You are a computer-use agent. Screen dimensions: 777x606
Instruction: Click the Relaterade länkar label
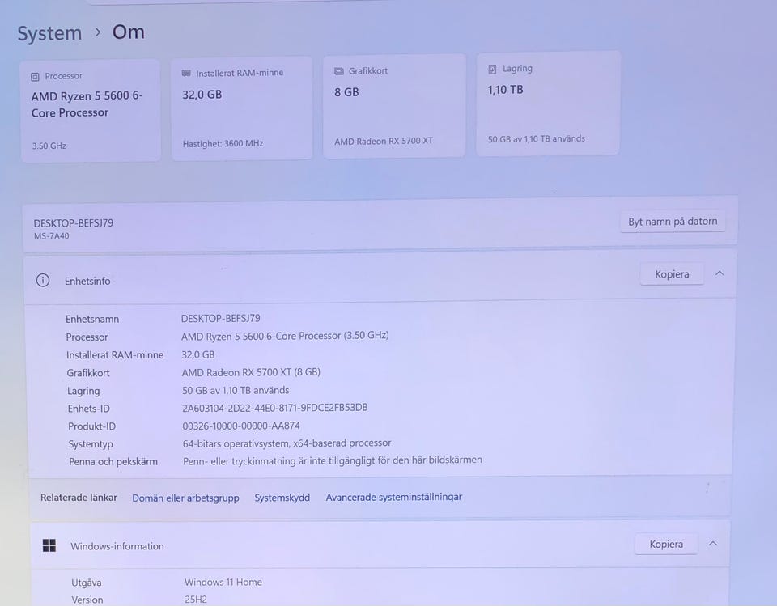79,498
